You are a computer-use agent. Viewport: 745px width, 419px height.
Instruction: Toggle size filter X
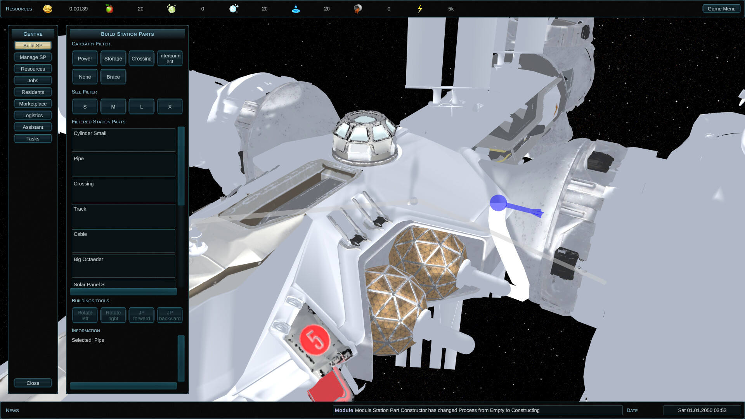point(170,107)
